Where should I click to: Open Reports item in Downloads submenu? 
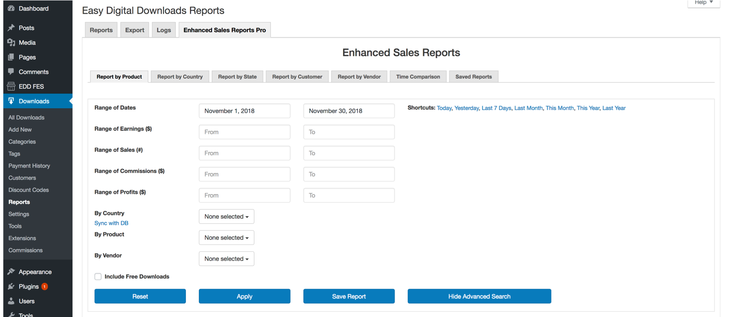point(19,202)
